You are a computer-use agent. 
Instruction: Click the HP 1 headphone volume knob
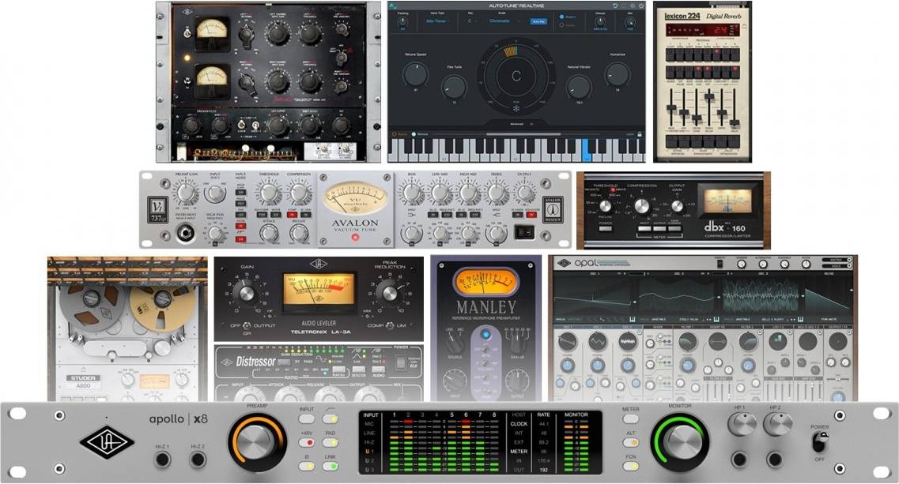click(742, 423)
